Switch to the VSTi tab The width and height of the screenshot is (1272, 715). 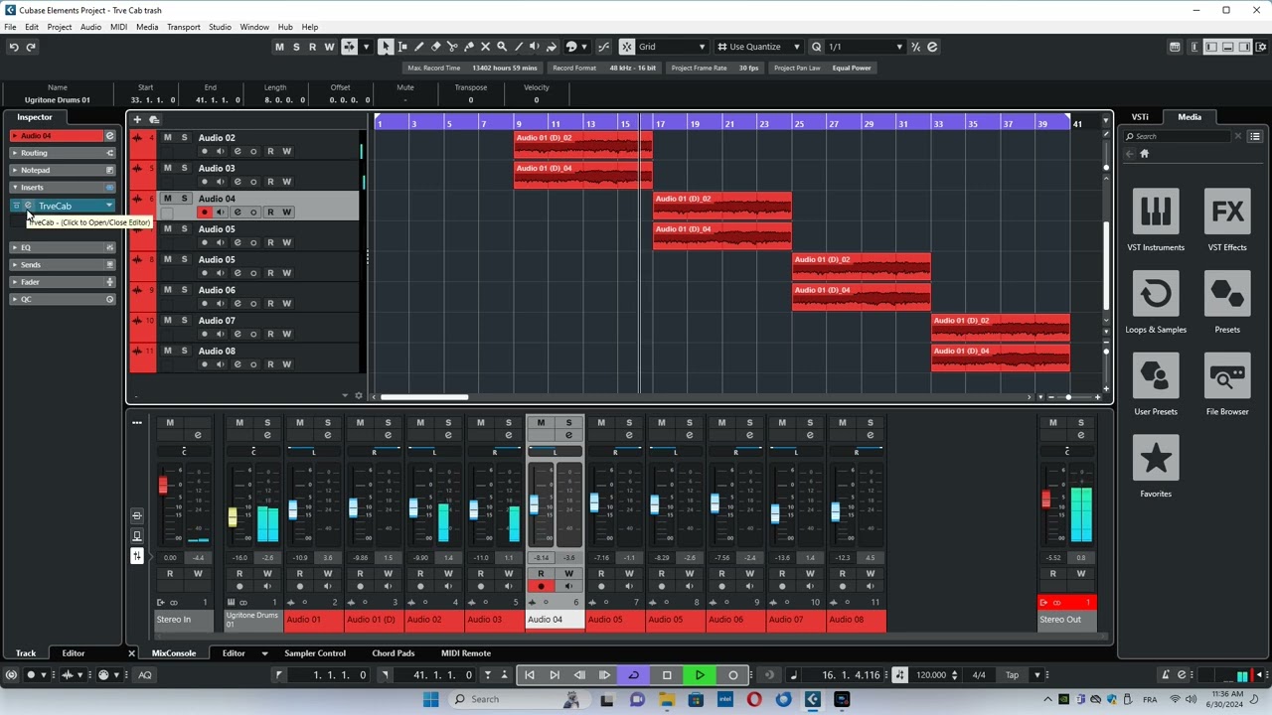(x=1140, y=117)
